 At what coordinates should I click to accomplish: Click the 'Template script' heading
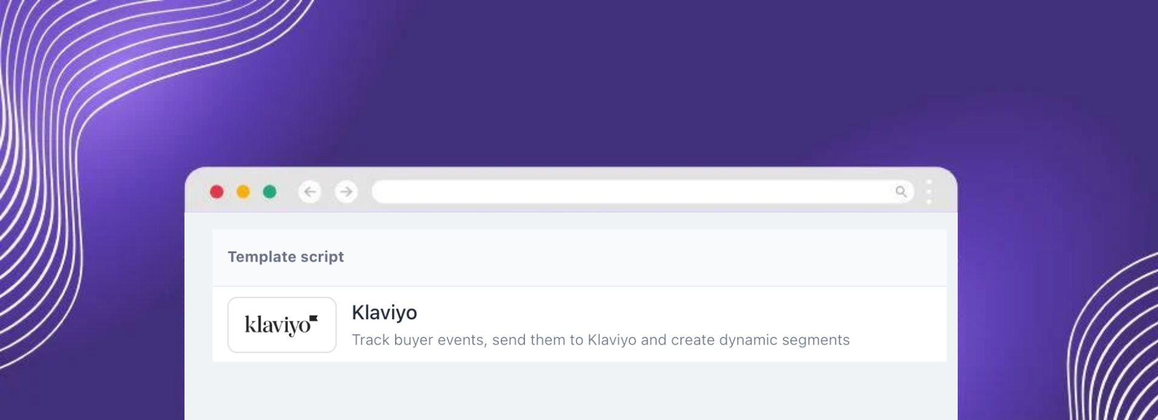[285, 257]
